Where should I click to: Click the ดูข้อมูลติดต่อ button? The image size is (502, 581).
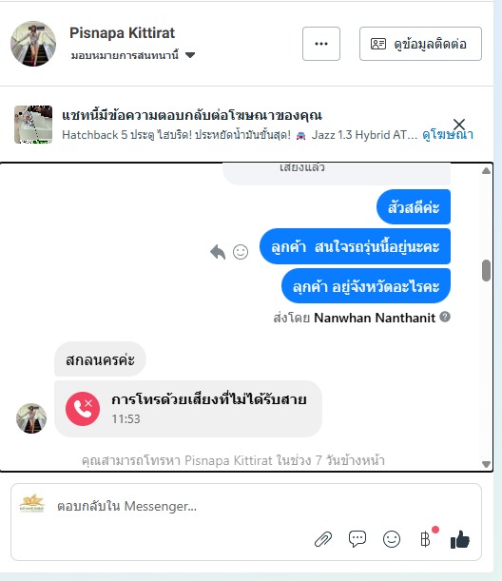420,44
